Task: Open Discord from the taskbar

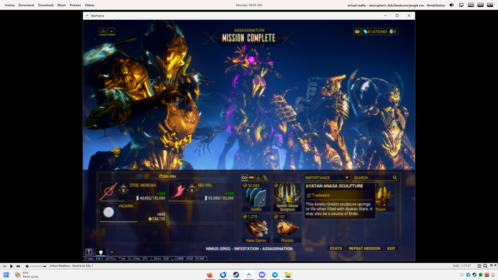Action: (x=262, y=275)
